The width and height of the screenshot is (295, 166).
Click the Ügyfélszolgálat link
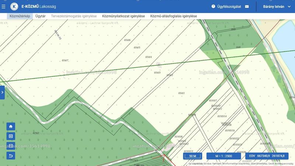(229, 7)
